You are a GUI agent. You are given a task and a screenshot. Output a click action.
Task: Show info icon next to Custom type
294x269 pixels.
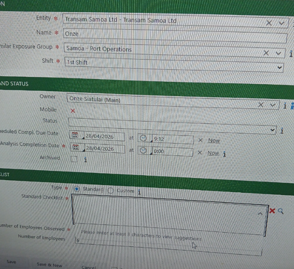click(x=139, y=192)
